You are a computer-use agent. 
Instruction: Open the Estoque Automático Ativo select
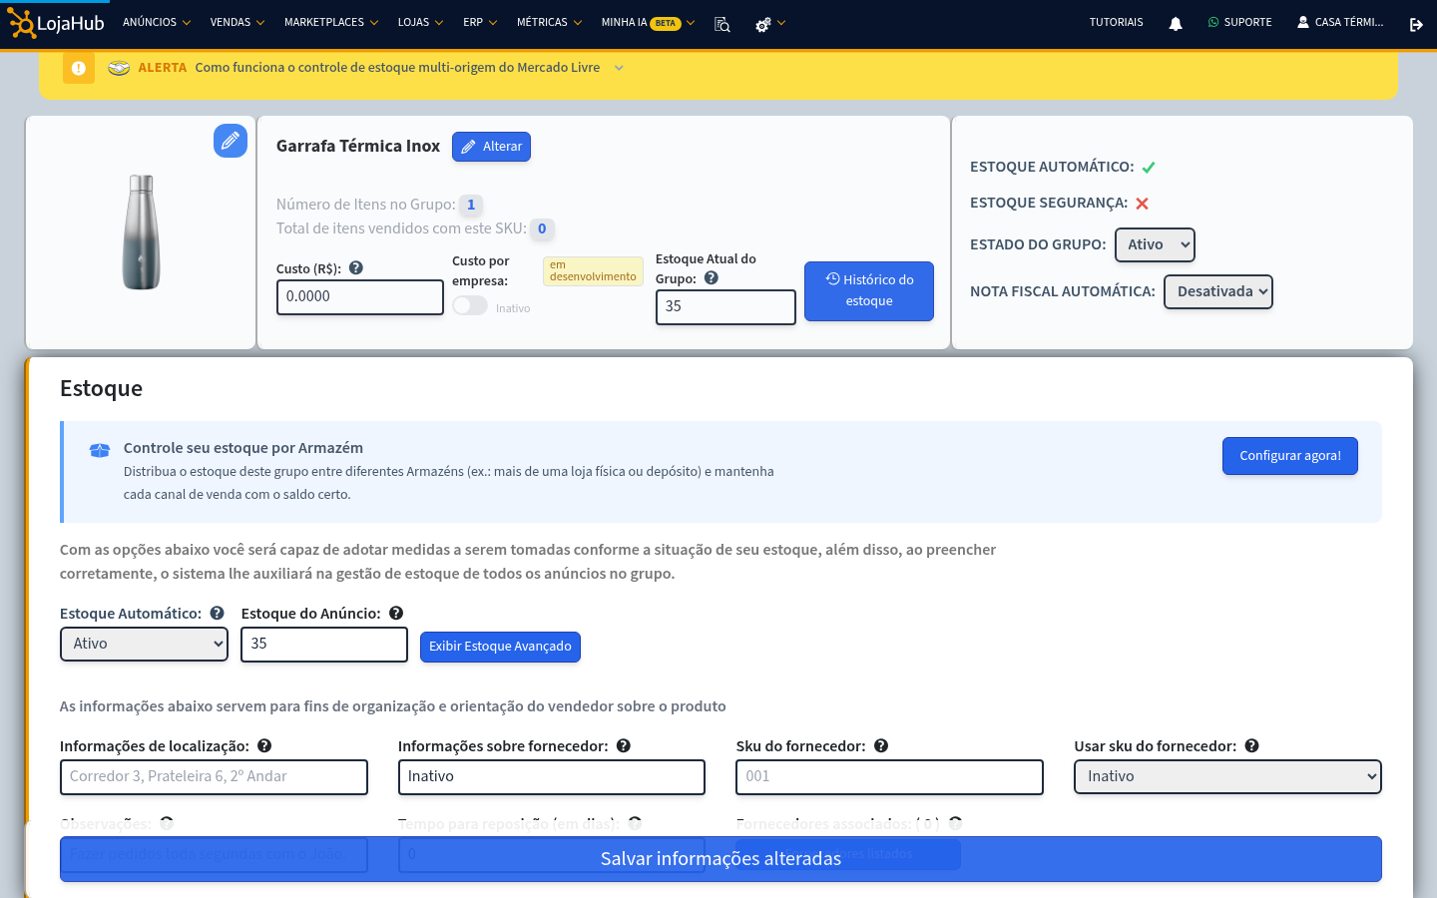[144, 644]
